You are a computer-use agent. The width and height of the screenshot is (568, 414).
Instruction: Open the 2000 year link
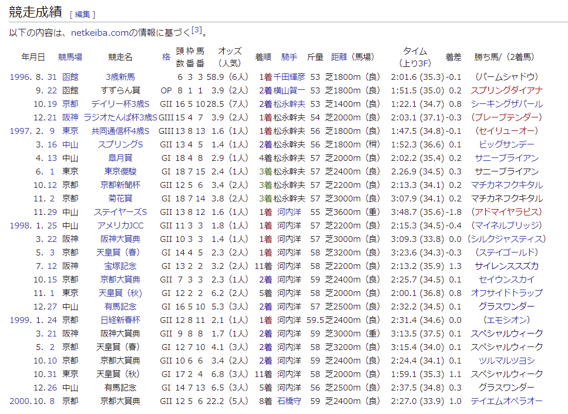point(19,401)
